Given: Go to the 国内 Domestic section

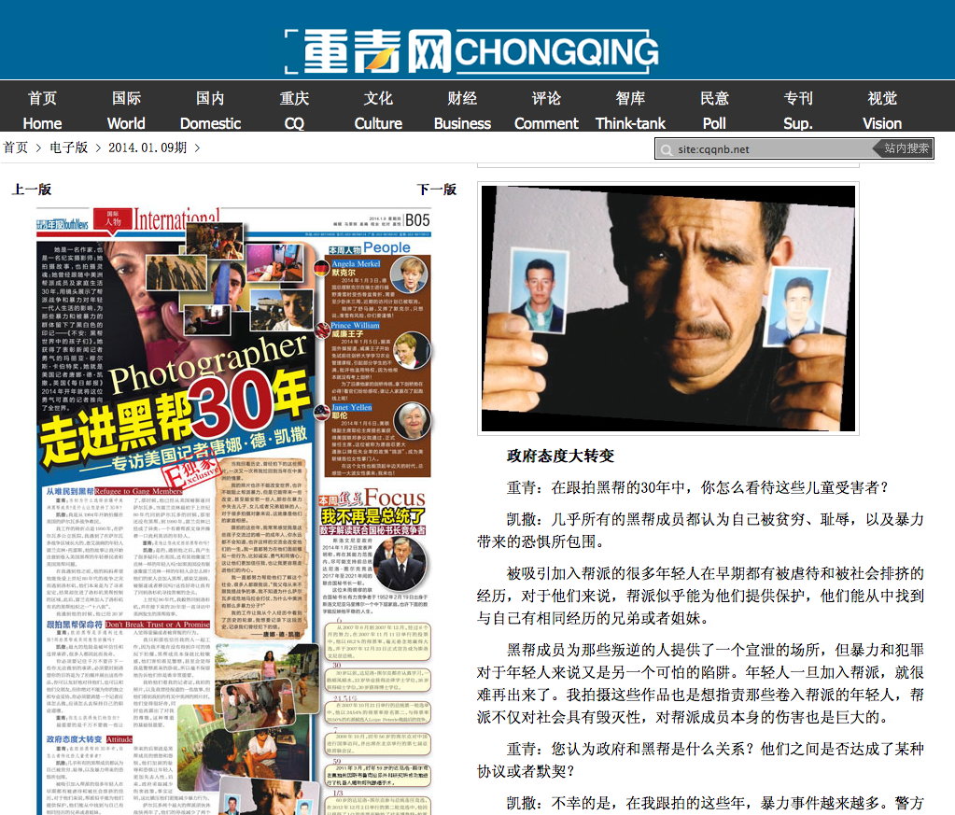Looking at the screenshot, I should coord(210,110).
